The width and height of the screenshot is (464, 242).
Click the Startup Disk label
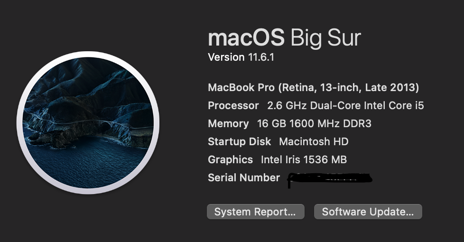240,142
